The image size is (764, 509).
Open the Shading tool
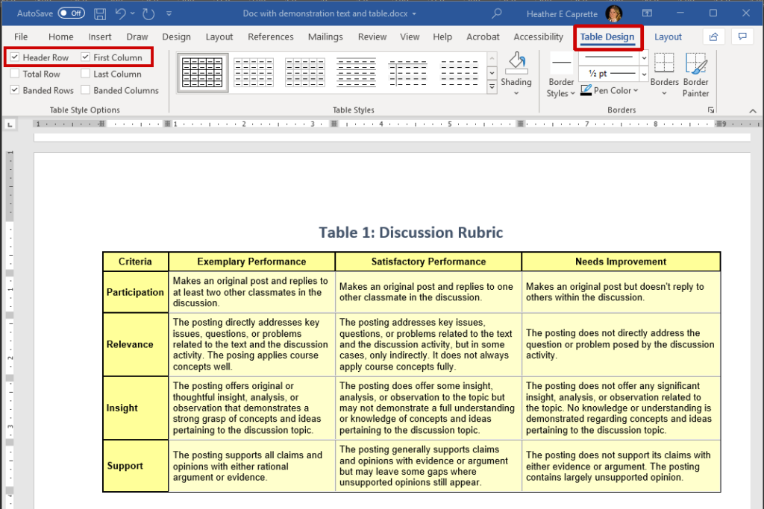(517, 72)
